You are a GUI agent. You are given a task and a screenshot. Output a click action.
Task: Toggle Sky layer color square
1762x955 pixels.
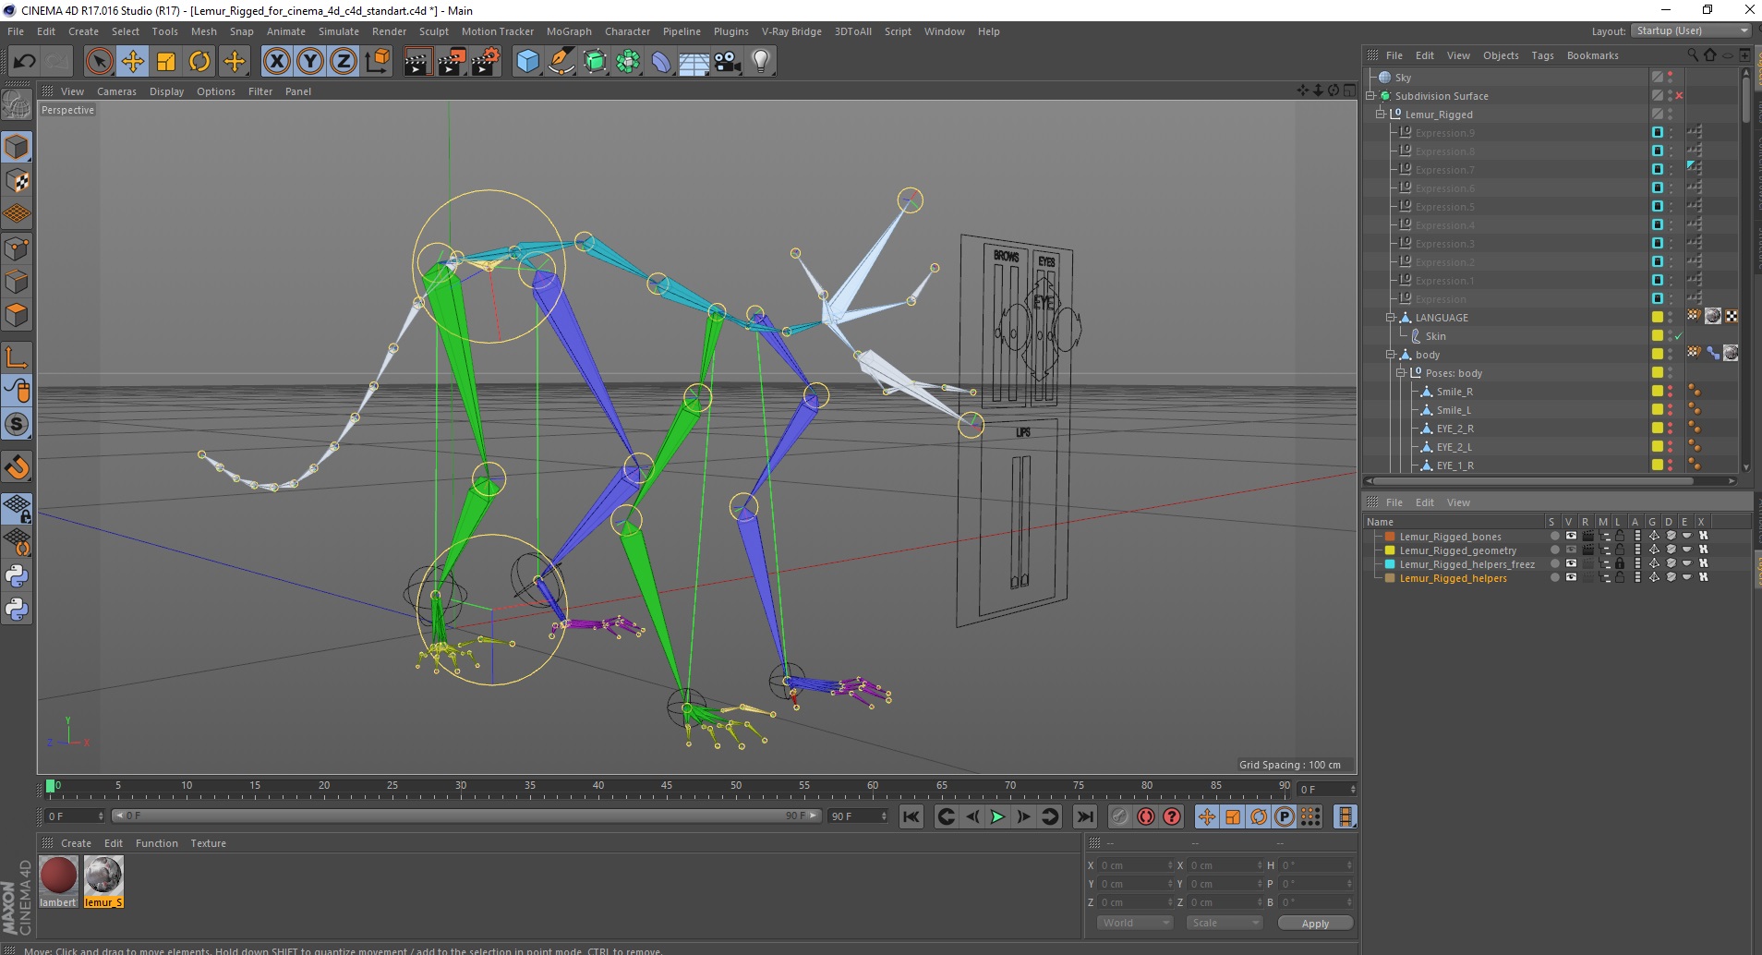click(1658, 78)
